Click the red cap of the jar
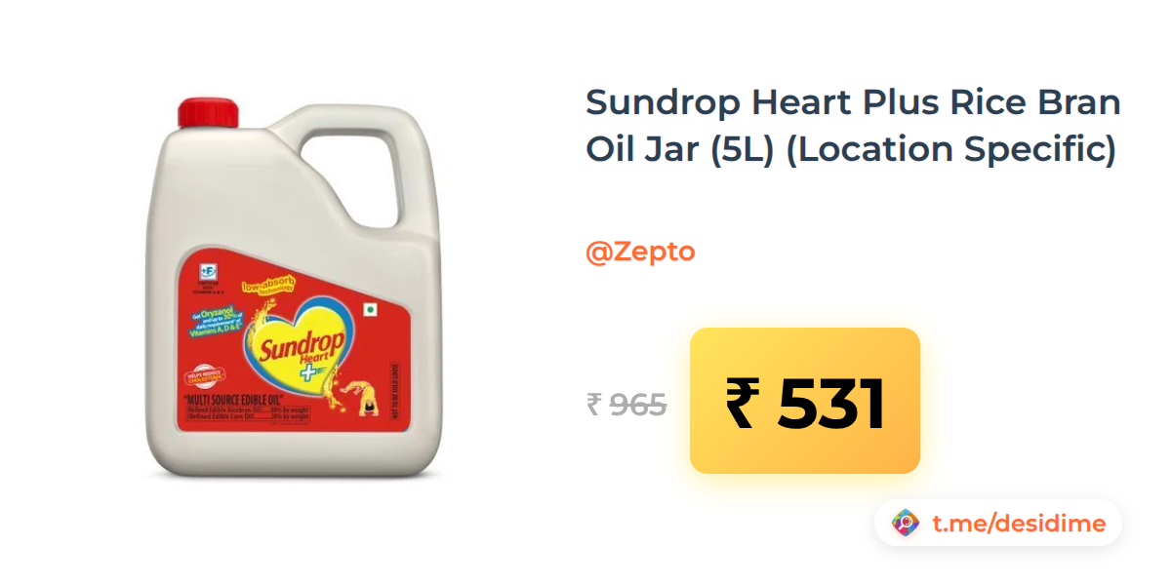 pos(208,112)
